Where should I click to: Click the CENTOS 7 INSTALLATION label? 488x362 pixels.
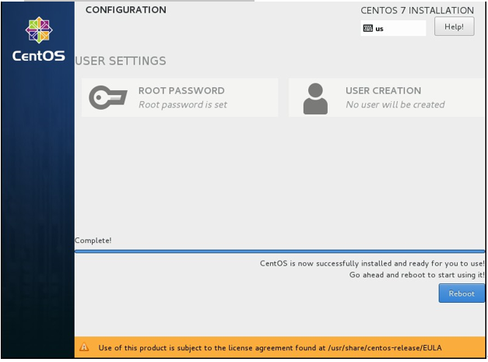417,10
